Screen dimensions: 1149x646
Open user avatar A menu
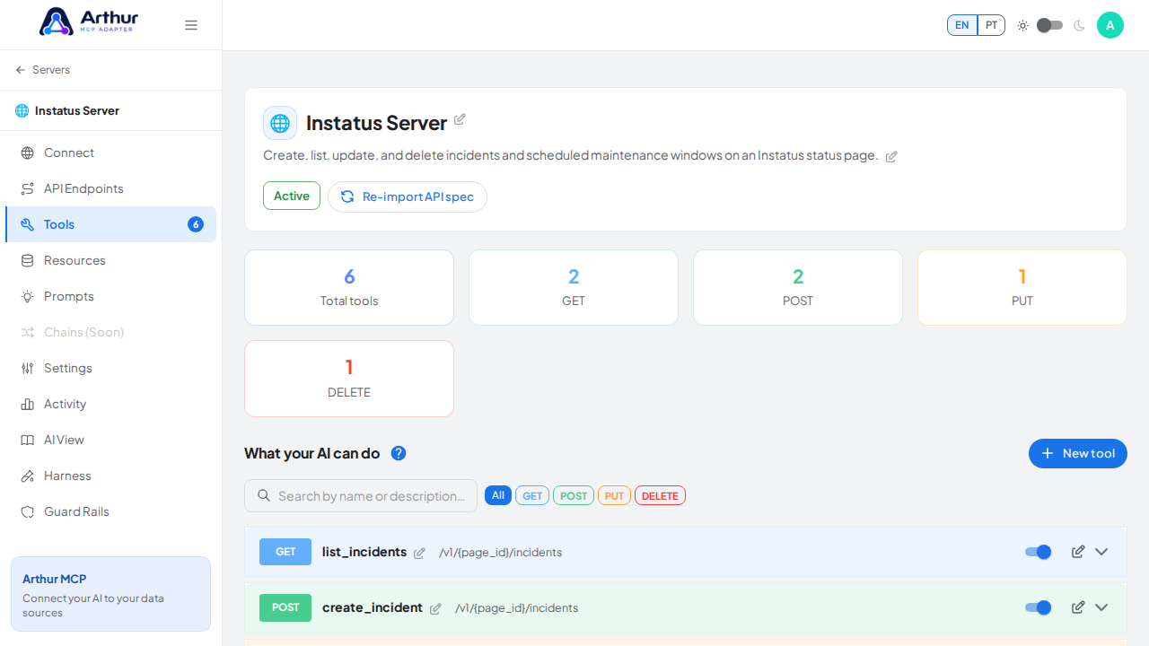click(x=1110, y=25)
